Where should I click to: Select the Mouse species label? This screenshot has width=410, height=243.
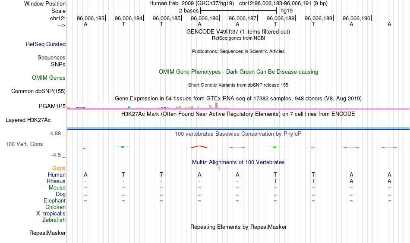pyautogui.click(x=57, y=188)
